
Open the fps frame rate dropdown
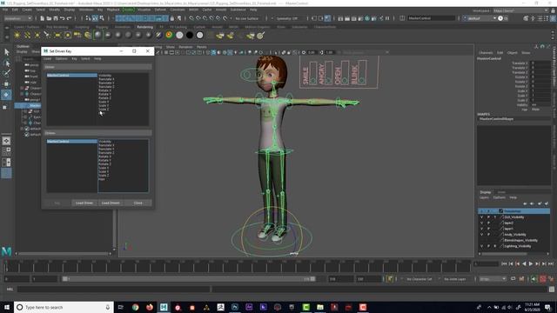point(493,279)
